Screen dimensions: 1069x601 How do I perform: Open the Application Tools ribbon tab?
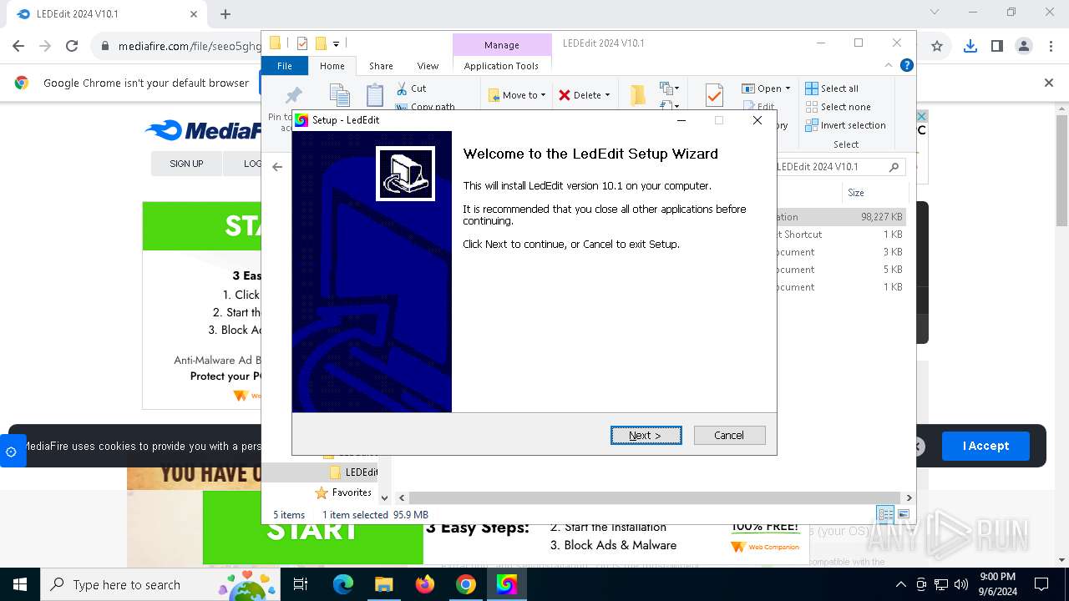click(501, 66)
